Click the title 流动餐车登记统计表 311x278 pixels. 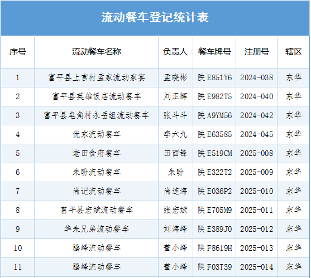pos(155,17)
